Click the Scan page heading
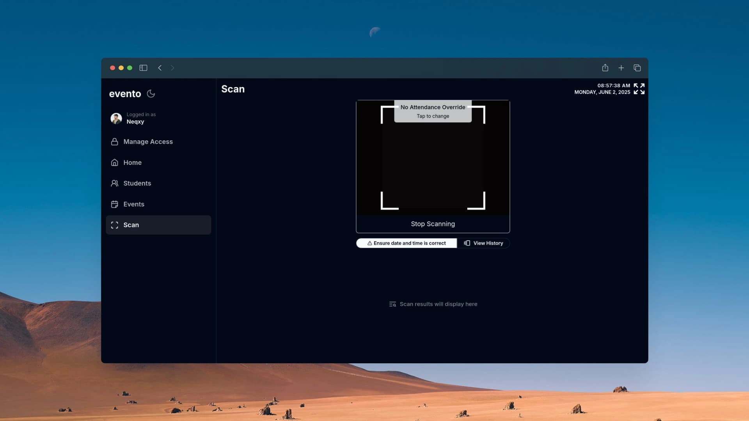 tap(233, 89)
